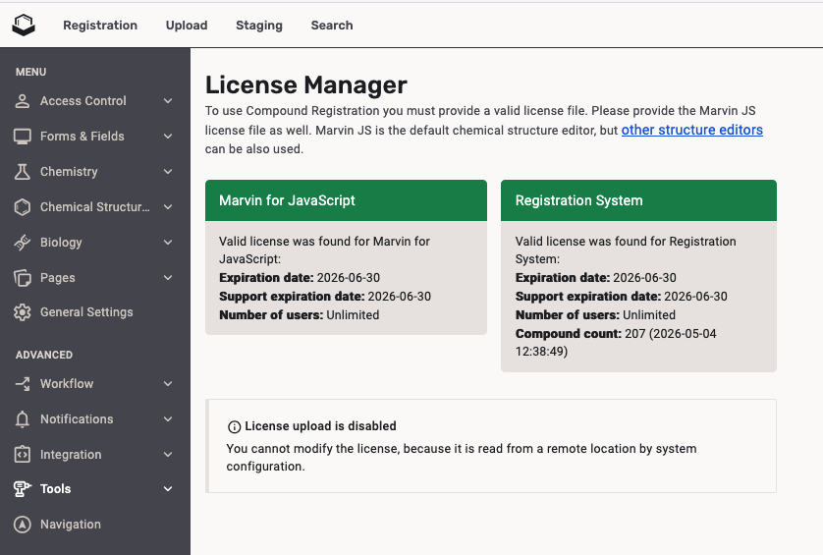823x555 pixels.
Task: Open the Tools menu item label
Action: point(56,489)
